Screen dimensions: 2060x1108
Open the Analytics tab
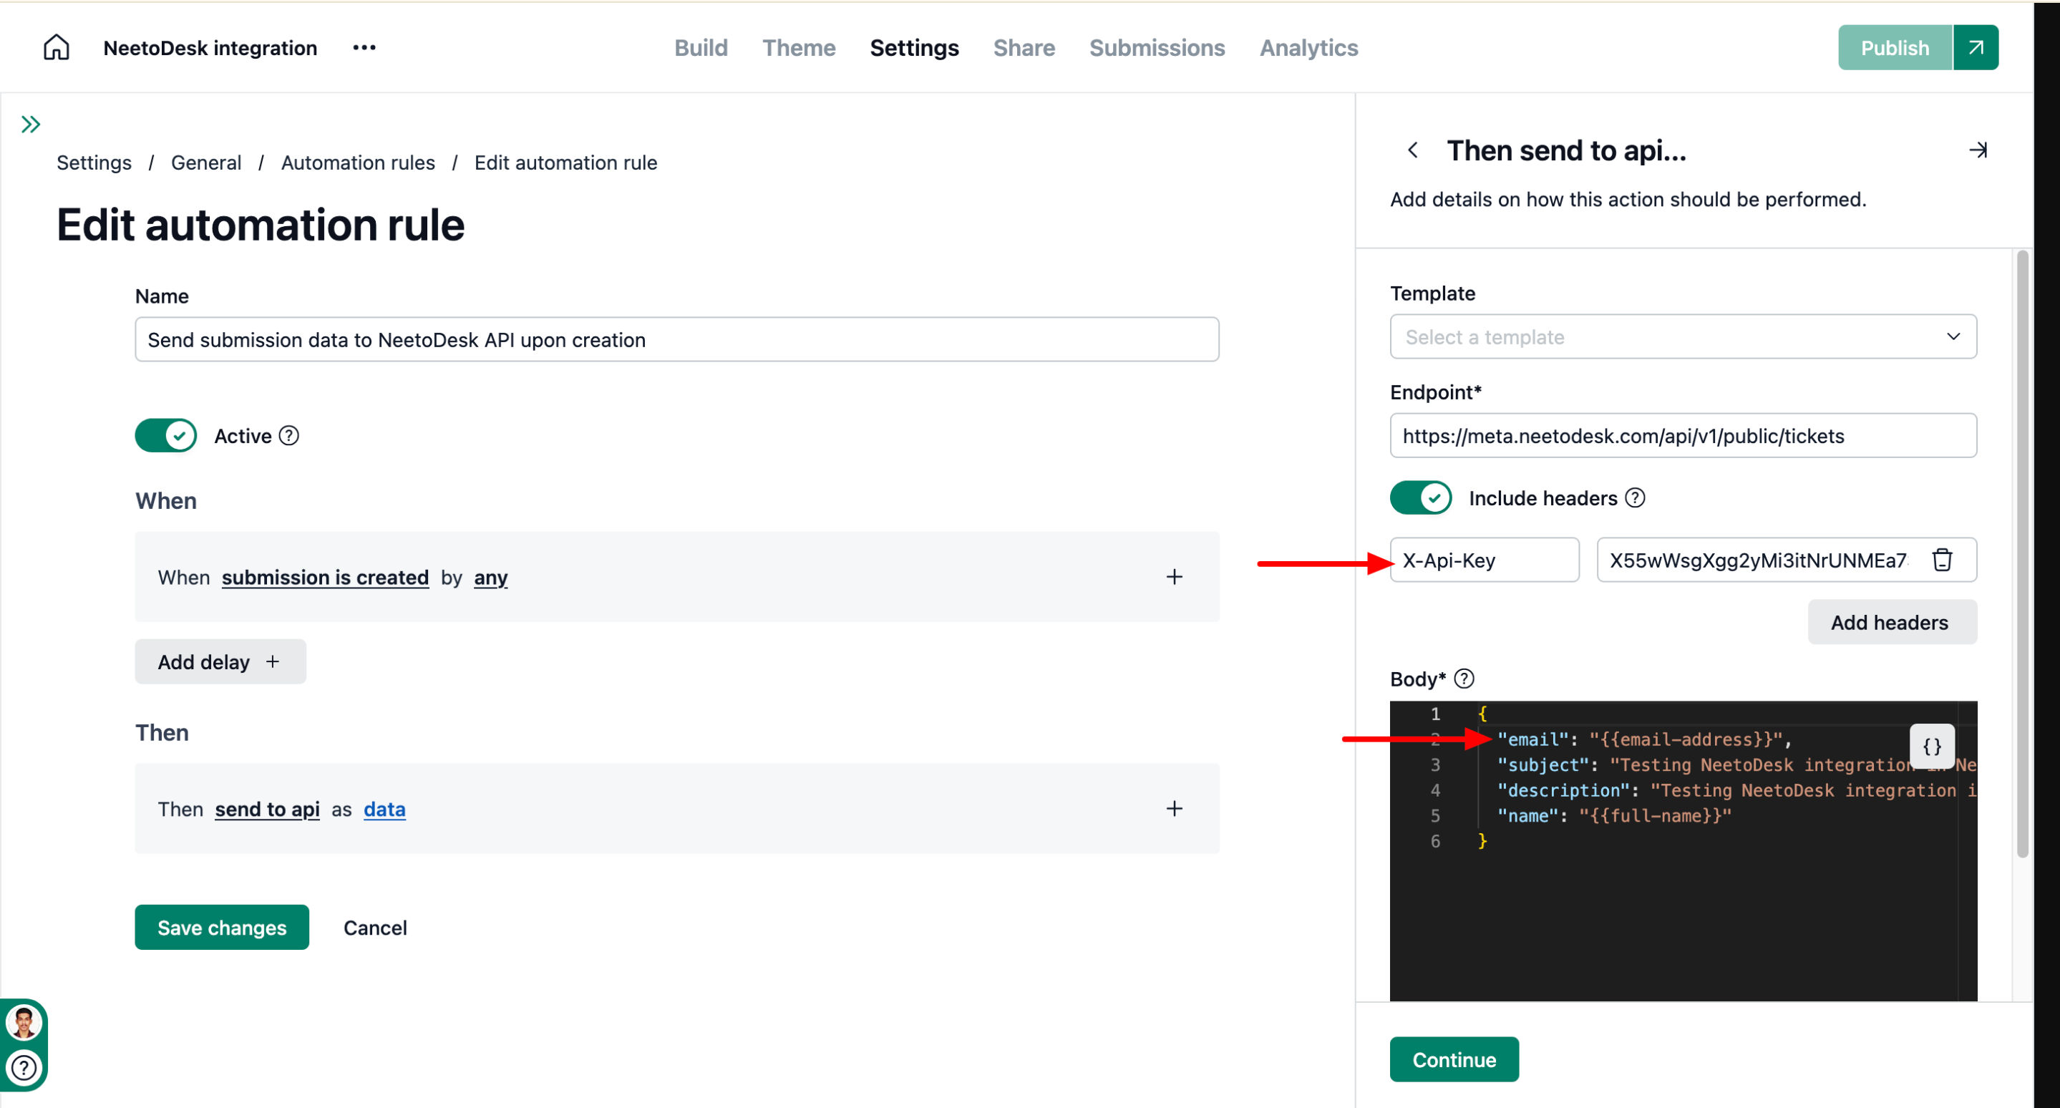1308,48
